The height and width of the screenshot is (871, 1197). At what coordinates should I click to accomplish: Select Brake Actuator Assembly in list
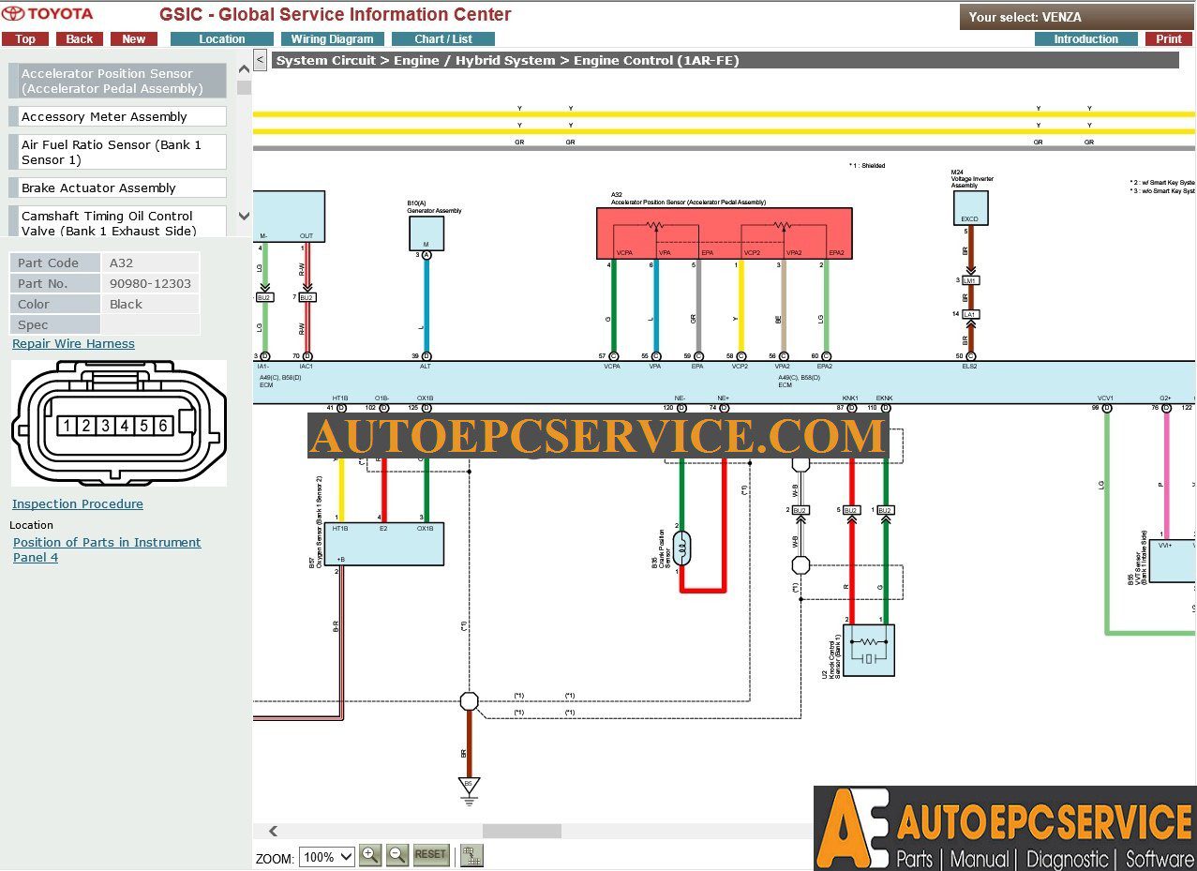(117, 188)
